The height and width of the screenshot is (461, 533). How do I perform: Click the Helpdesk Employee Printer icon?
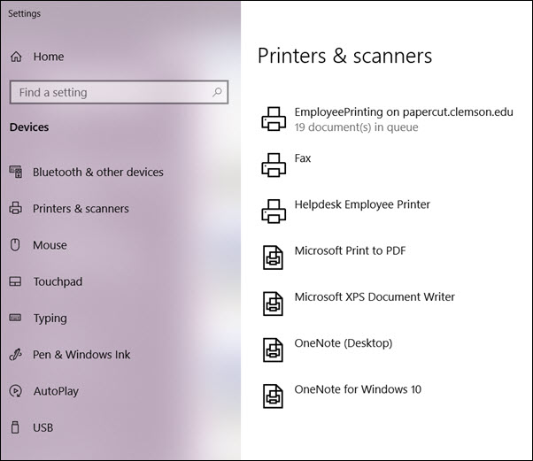[274, 211]
